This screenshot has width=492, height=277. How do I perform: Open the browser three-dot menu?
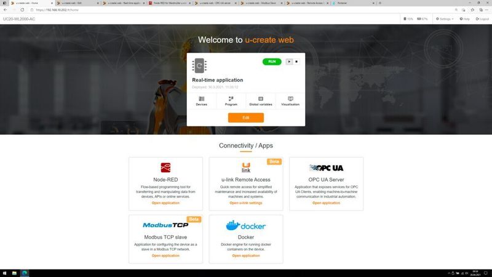click(x=486, y=10)
